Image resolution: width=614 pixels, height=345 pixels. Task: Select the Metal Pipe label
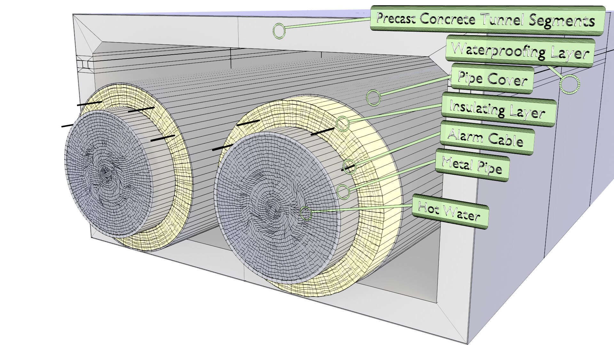pyautogui.click(x=472, y=165)
